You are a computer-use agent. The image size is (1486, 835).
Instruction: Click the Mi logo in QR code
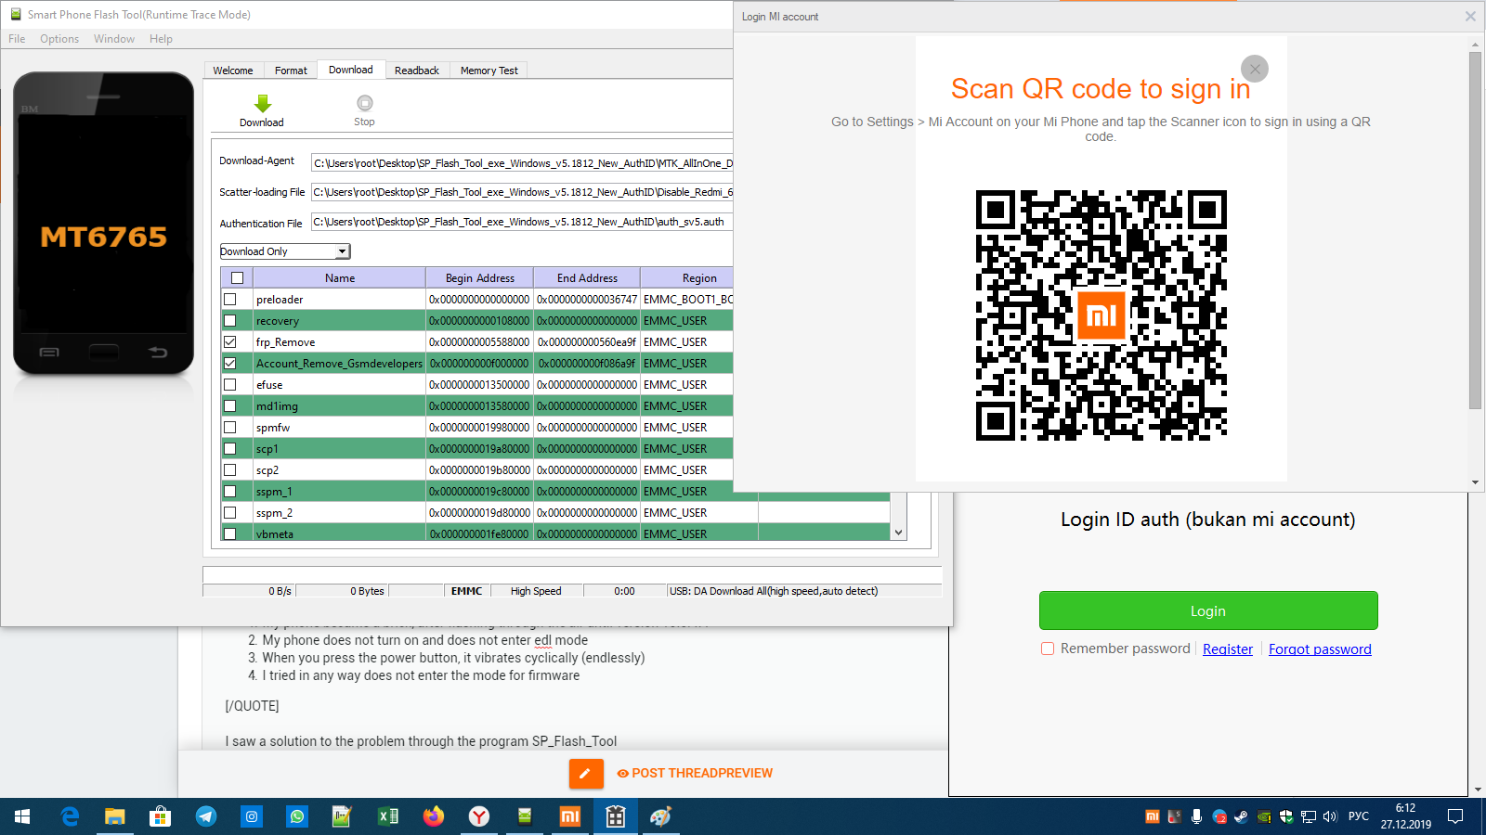[x=1101, y=315]
